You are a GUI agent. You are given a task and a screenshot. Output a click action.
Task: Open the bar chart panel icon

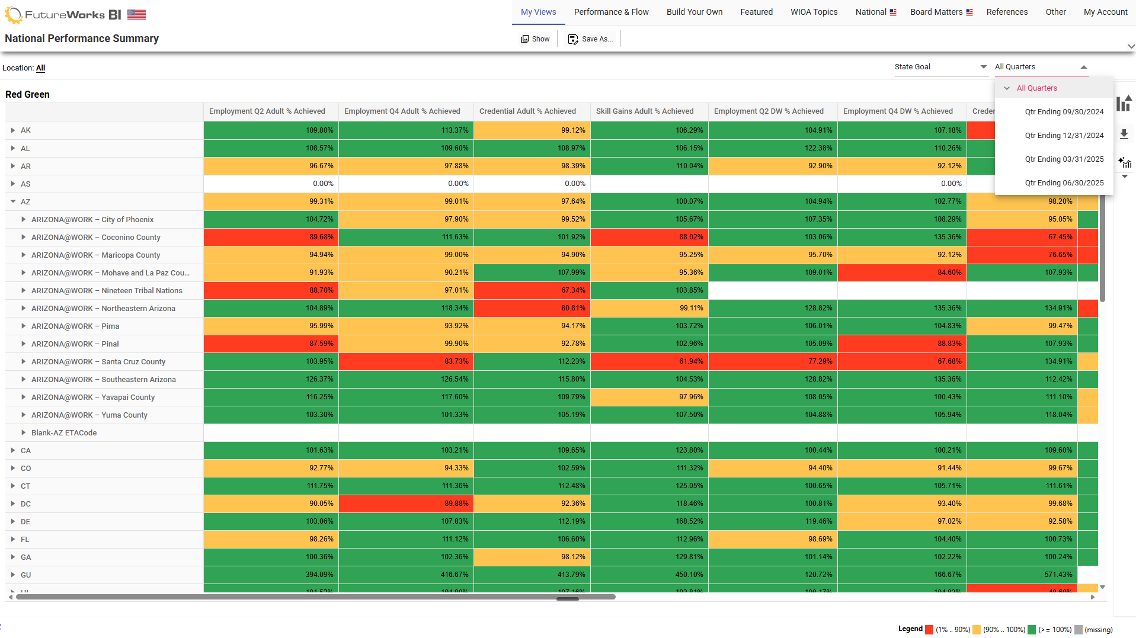1124,103
